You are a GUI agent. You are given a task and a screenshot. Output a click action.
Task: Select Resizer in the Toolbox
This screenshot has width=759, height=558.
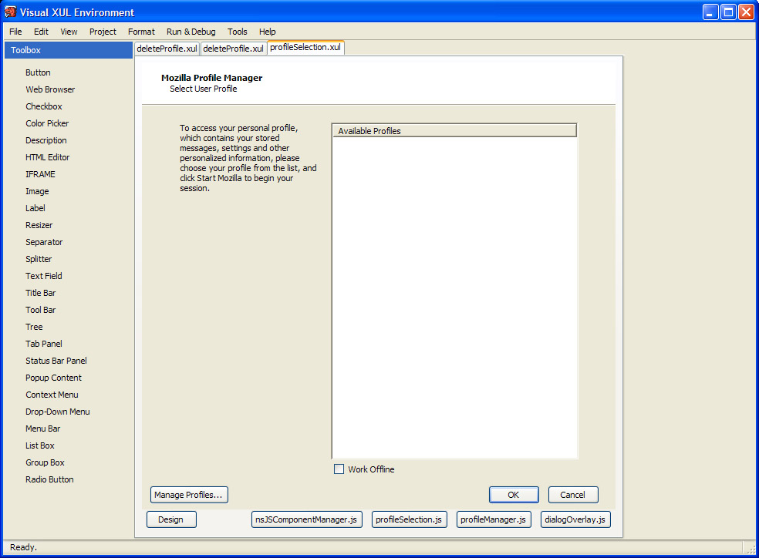point(39,225)
